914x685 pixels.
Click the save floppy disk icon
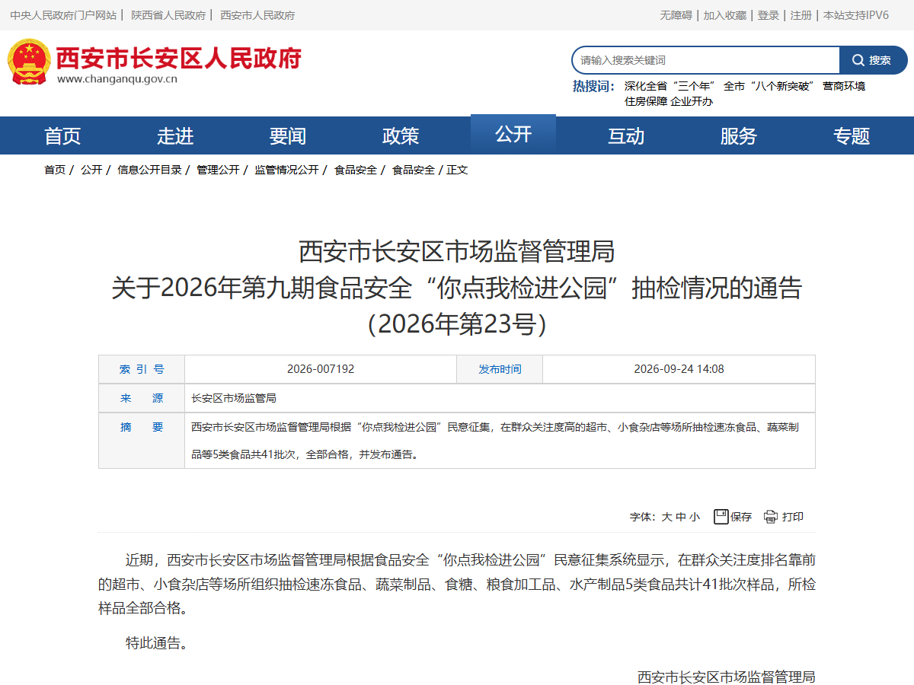721,517
